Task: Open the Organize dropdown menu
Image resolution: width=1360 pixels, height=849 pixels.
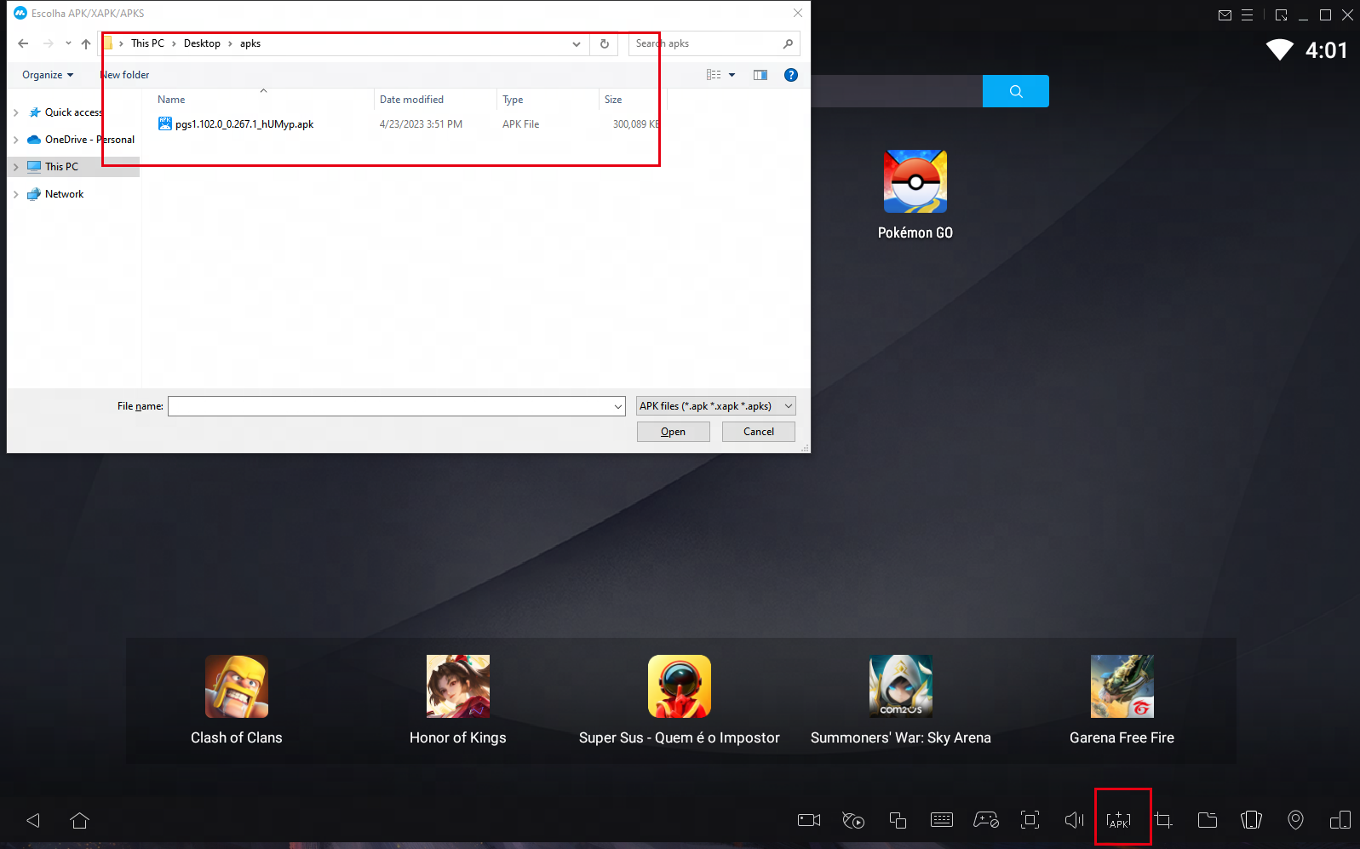Action: coord(48,75)
